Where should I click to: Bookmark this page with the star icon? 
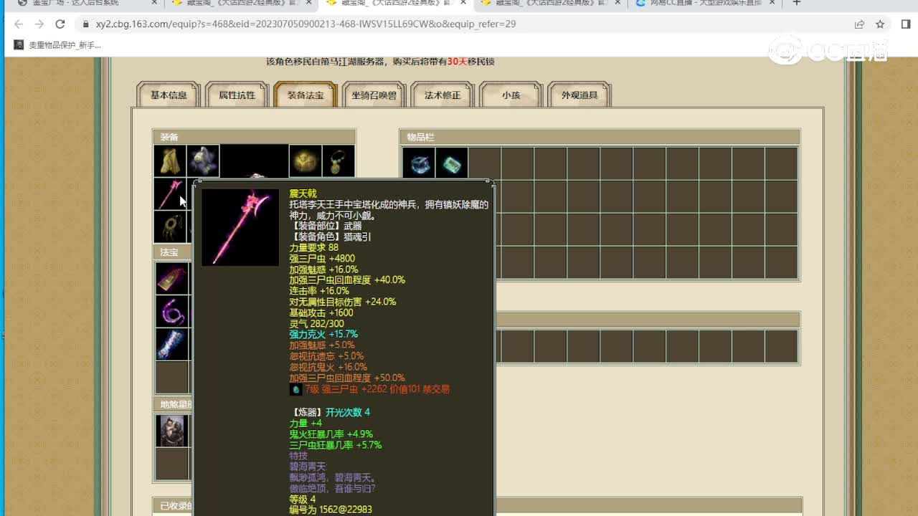[880, 24]
